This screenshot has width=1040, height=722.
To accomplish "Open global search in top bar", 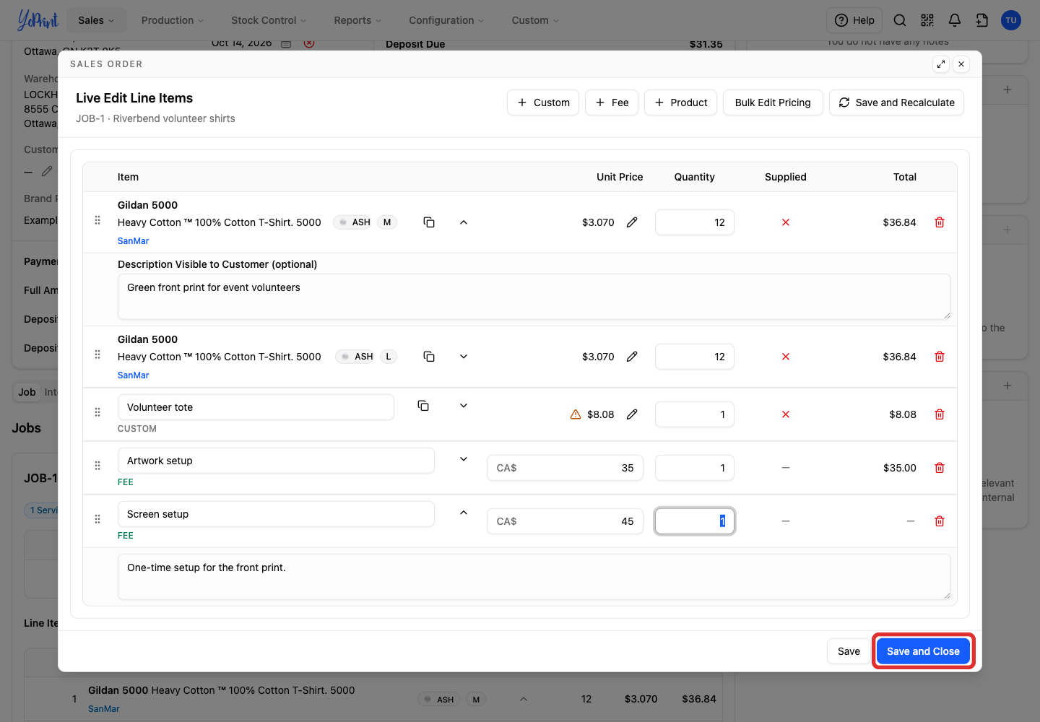I will (900, 20).
